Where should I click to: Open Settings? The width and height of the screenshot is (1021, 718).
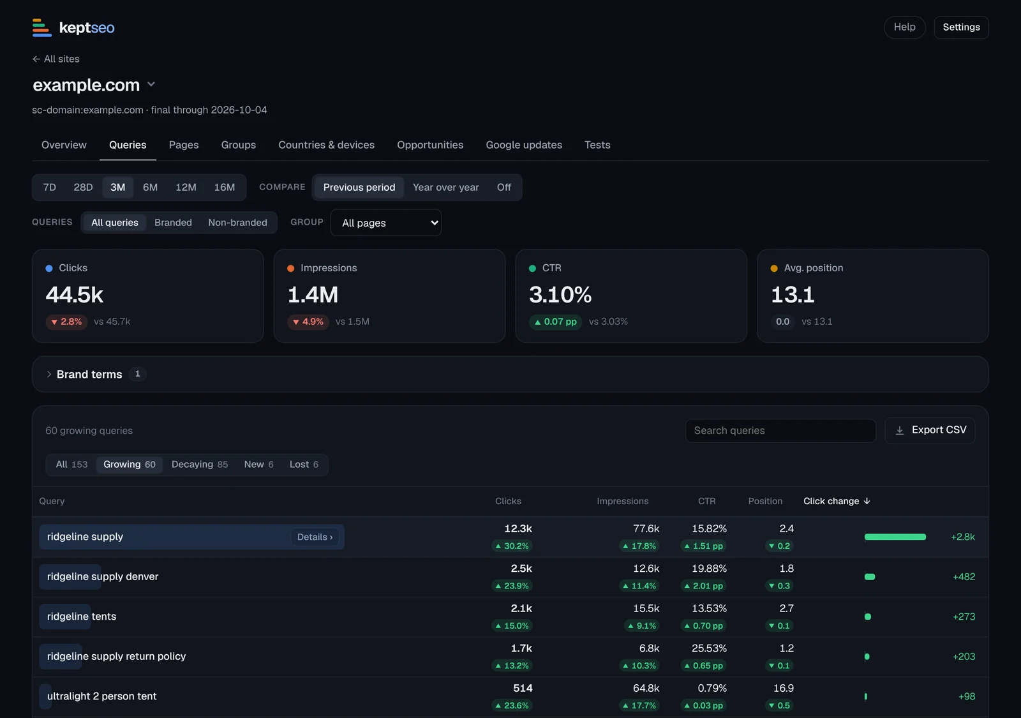tap(961, 27)
